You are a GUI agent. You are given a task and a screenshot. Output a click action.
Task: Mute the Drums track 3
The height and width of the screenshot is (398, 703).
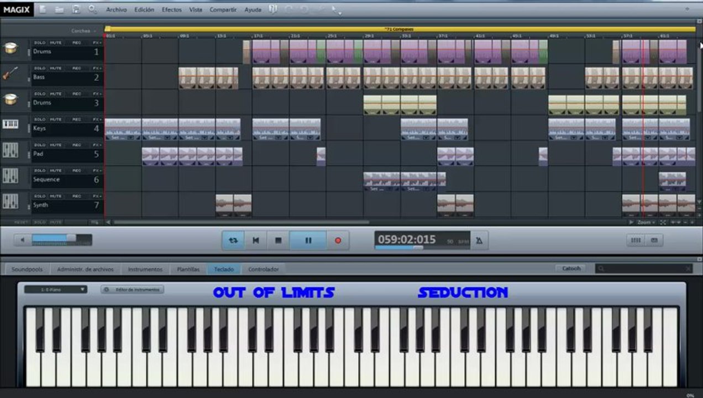(56, 94)
